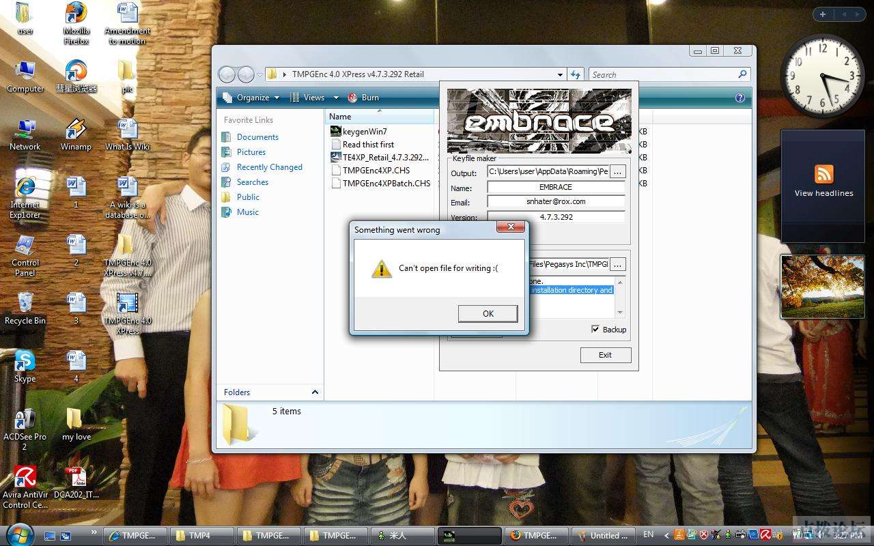Toggle the Backup checkbox

595,329
